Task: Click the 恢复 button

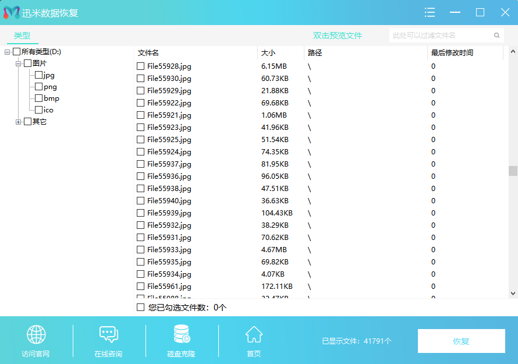Action: point(461,341)
